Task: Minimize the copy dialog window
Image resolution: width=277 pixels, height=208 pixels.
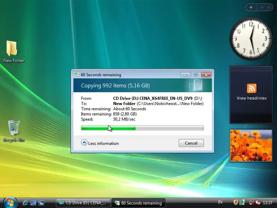Action: 185,75
